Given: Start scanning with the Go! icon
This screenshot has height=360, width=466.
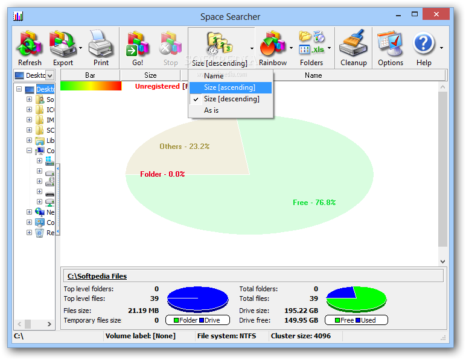Looking at the screenshot, I should coord(137,44).
